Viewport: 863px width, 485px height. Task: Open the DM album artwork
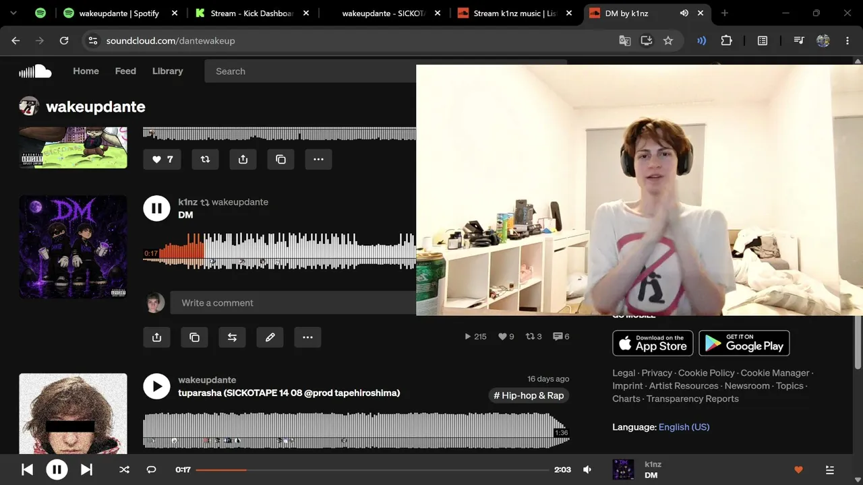coord(73,247)
